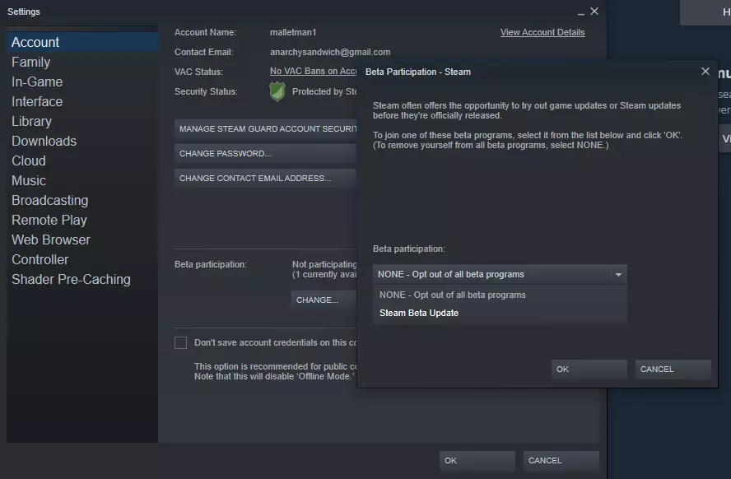This screenshot has height=479, width=731.
Task: Click Manage Steam Guard Account Security button
Action: point(265,128)
